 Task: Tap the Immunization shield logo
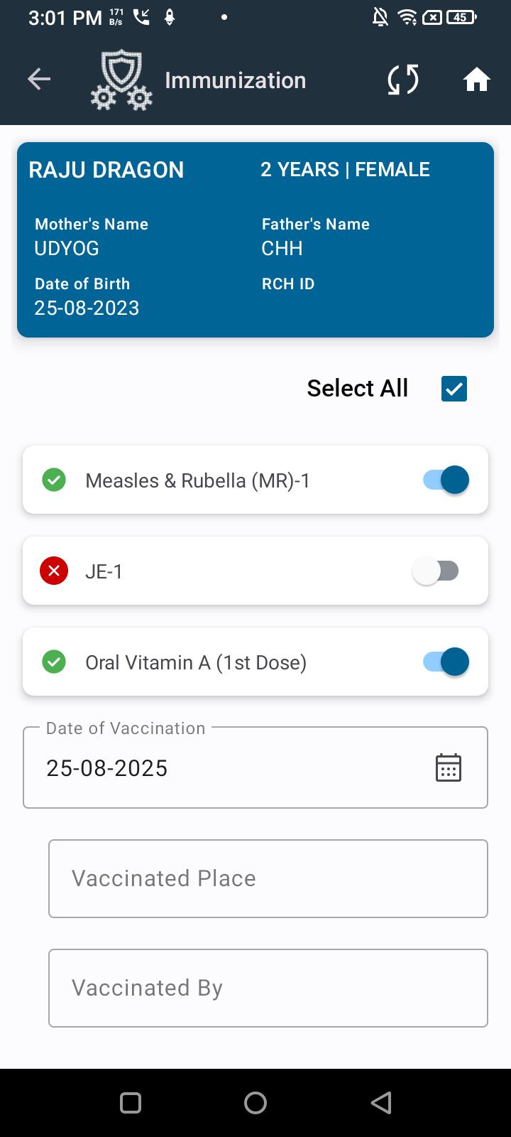coord(121,80)
